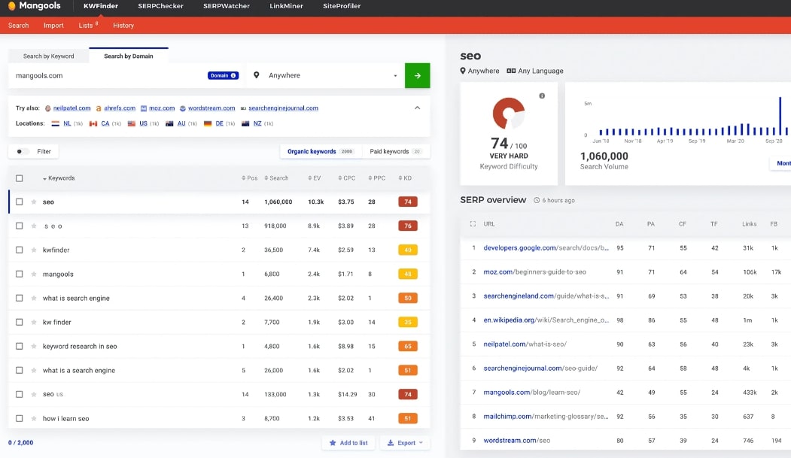Star the mangools keyword
Image resolution: width=791 pixels, height=458 pixels.
tap(34, 274)
